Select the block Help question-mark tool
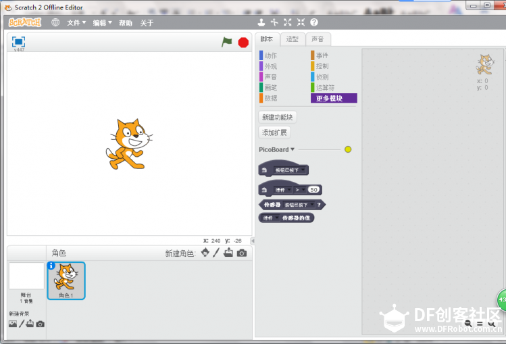 (314, 22)
